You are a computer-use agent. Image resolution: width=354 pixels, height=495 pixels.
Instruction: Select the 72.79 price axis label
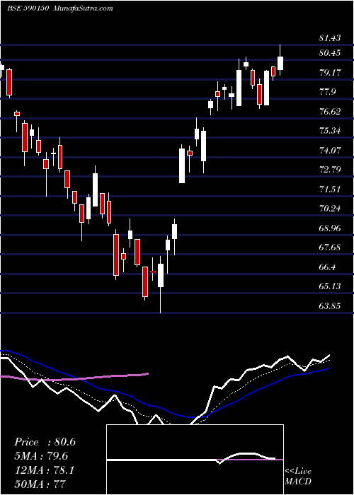coord(330,170)
